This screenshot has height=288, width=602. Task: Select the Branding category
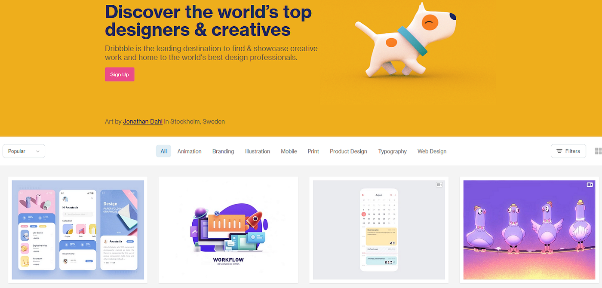click(223, 151)
